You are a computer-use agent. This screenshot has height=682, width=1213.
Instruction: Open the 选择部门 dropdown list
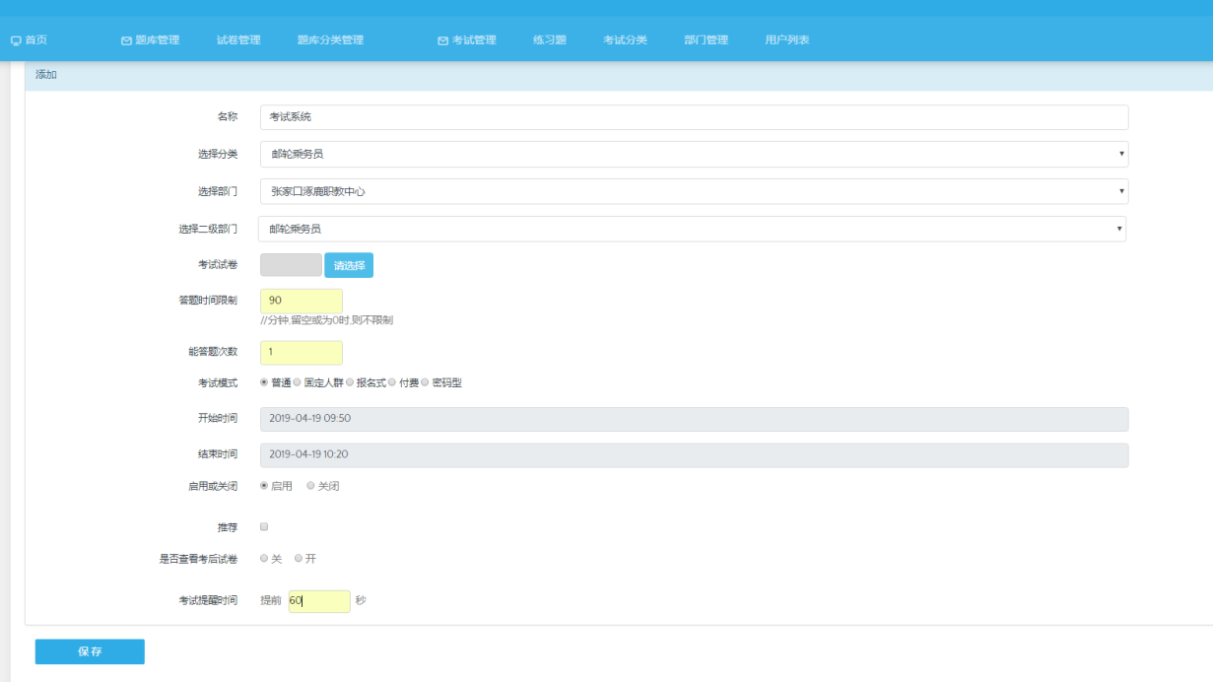click(x=694, y=191)
